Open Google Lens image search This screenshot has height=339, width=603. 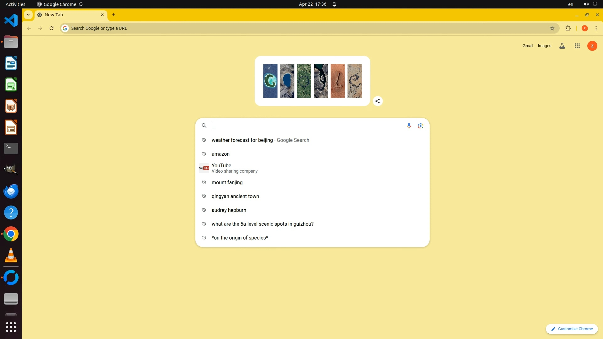[x=421, y=126]
